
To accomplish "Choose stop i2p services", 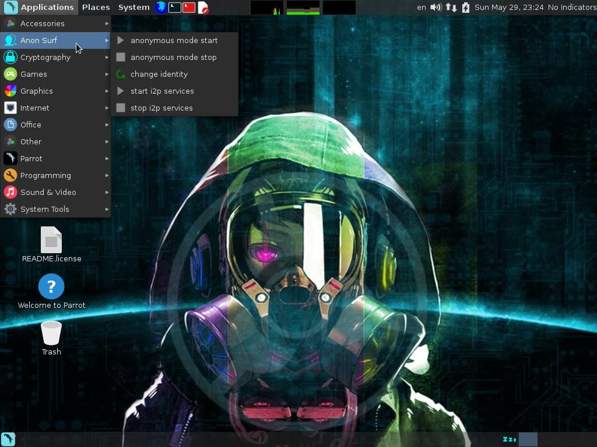I will pos(175,108).
